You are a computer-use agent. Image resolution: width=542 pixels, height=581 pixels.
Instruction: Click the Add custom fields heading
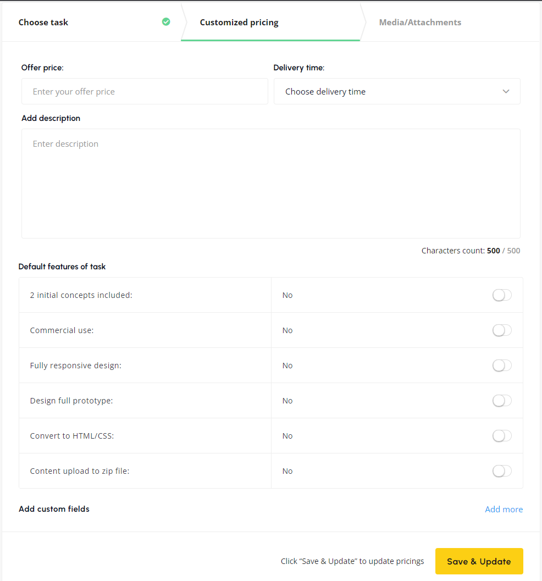coord(54,509)
